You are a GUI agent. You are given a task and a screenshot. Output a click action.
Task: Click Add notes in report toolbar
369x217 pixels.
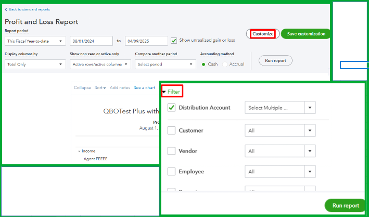pyautogui.click(x=120, y=87)
